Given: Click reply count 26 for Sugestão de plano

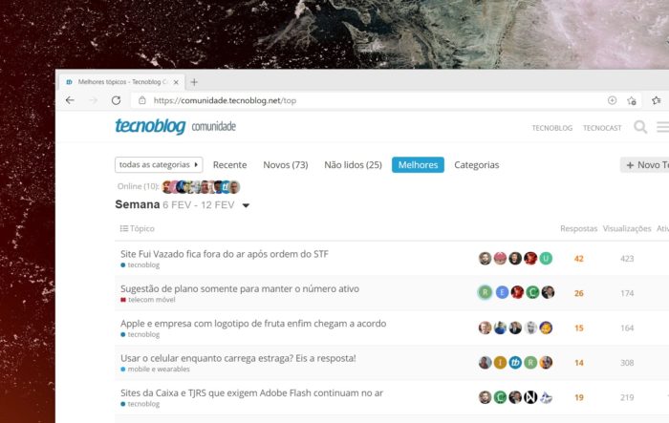Looking at the screenshot, I should 578,293.
